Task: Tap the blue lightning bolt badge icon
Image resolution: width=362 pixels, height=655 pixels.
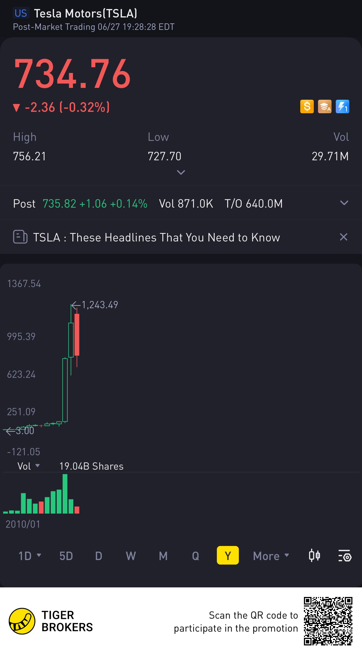Action: click(x=342, y=107)
